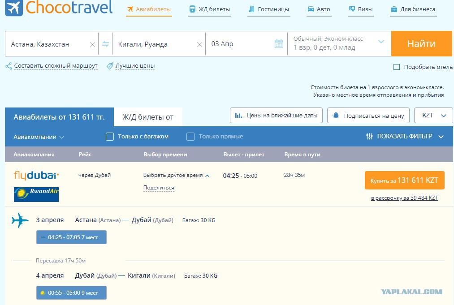Click the 03 Апр date field
This screenshot has height=305, width=454.
click(x=246, y=44)
